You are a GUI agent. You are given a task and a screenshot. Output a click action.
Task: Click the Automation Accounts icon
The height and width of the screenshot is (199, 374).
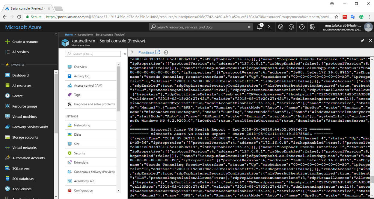(x=7, y=158)
